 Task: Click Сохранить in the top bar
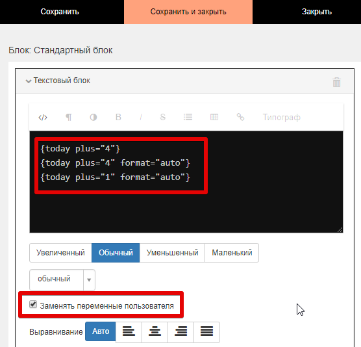60,12
